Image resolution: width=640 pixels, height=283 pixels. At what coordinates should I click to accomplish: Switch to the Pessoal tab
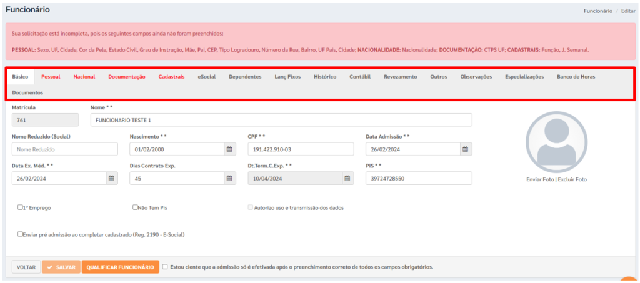pyautogui.click(x=51, y=77)
